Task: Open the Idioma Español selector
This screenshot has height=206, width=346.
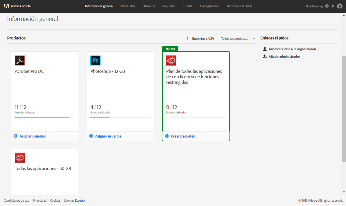Action: [x=80, y=200]
